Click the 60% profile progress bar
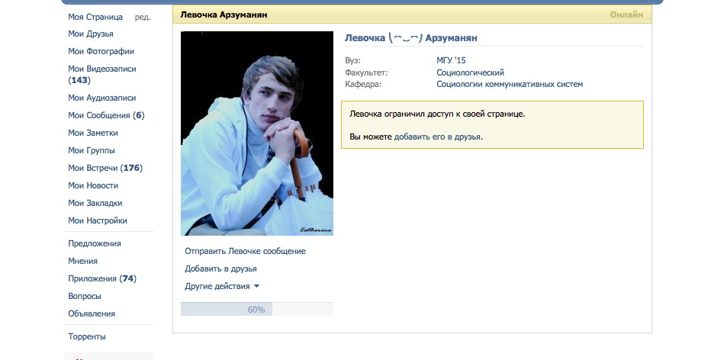Screen dimensions: 727x360 click(x=257, y=309)
